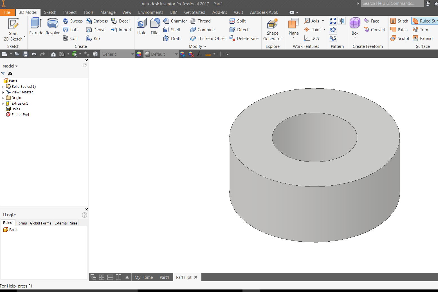Open the Default appearance dropdown
Image resolution: width=438 pixels, height=292 pixels.
pos(161,54)
